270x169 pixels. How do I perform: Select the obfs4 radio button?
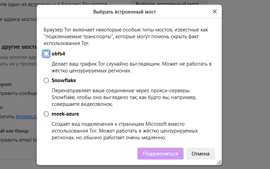coord(46,54)
